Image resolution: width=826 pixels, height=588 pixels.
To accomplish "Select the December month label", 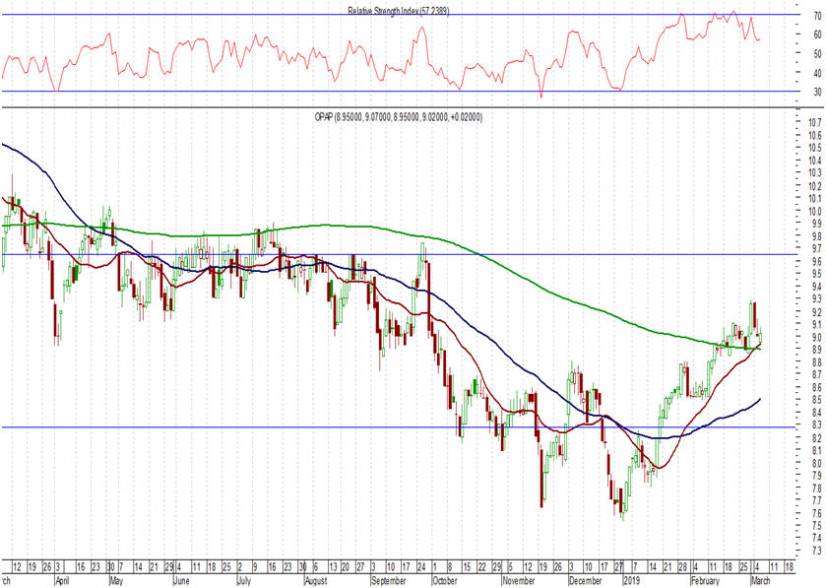I will pyautogui.click(x=585, y=581).
